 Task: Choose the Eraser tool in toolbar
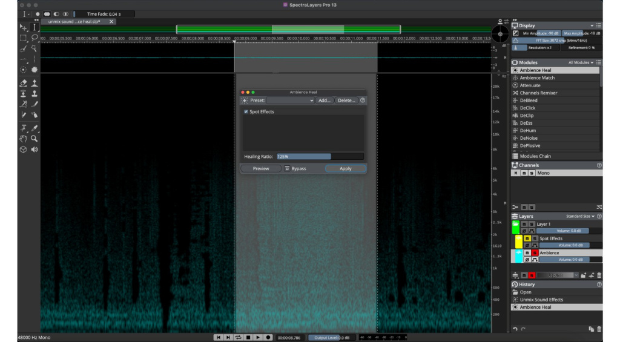point(24,83)
